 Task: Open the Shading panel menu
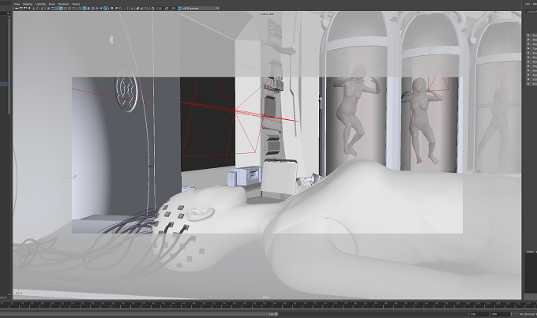(28, 4)
